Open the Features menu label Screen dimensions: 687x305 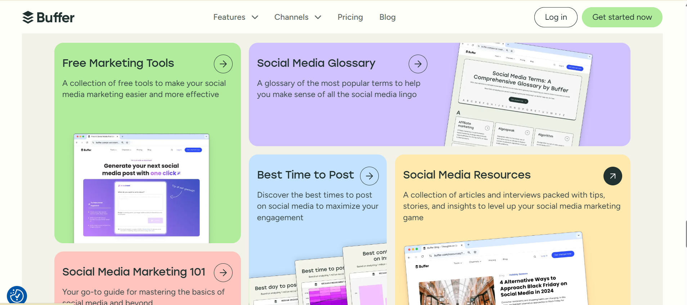tap(229, 17)
